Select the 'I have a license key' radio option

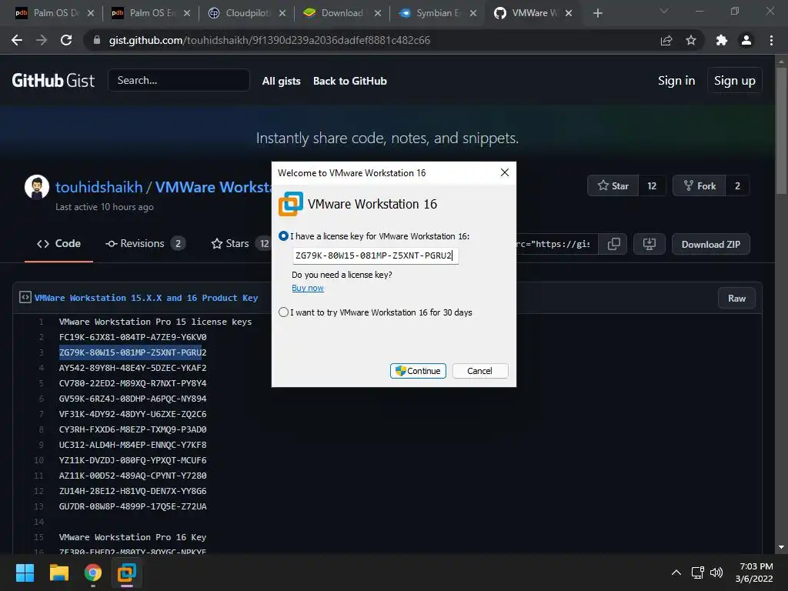[x=283, y=236]
